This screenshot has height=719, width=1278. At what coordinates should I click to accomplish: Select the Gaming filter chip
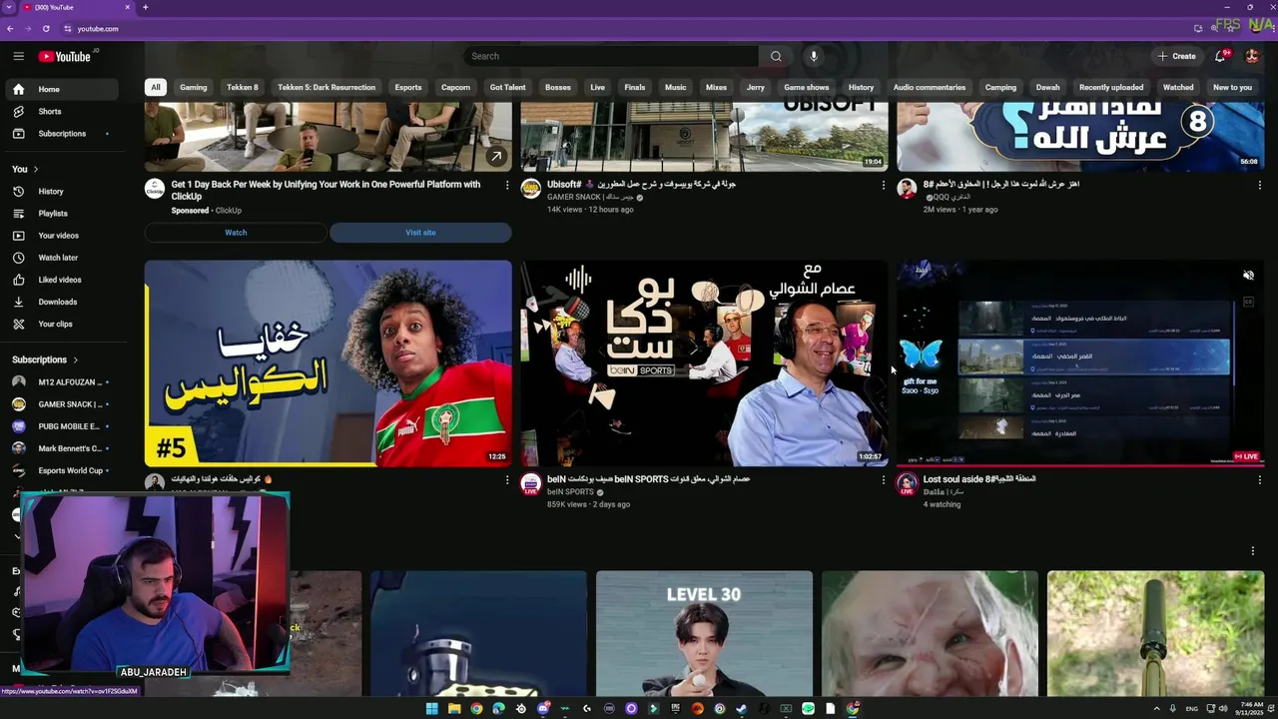(194, 87)
